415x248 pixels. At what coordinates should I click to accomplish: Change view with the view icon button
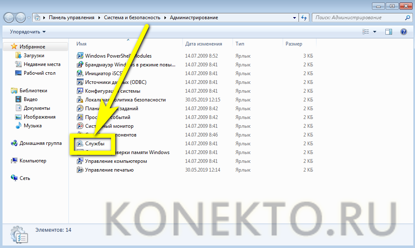click(365, 32)
